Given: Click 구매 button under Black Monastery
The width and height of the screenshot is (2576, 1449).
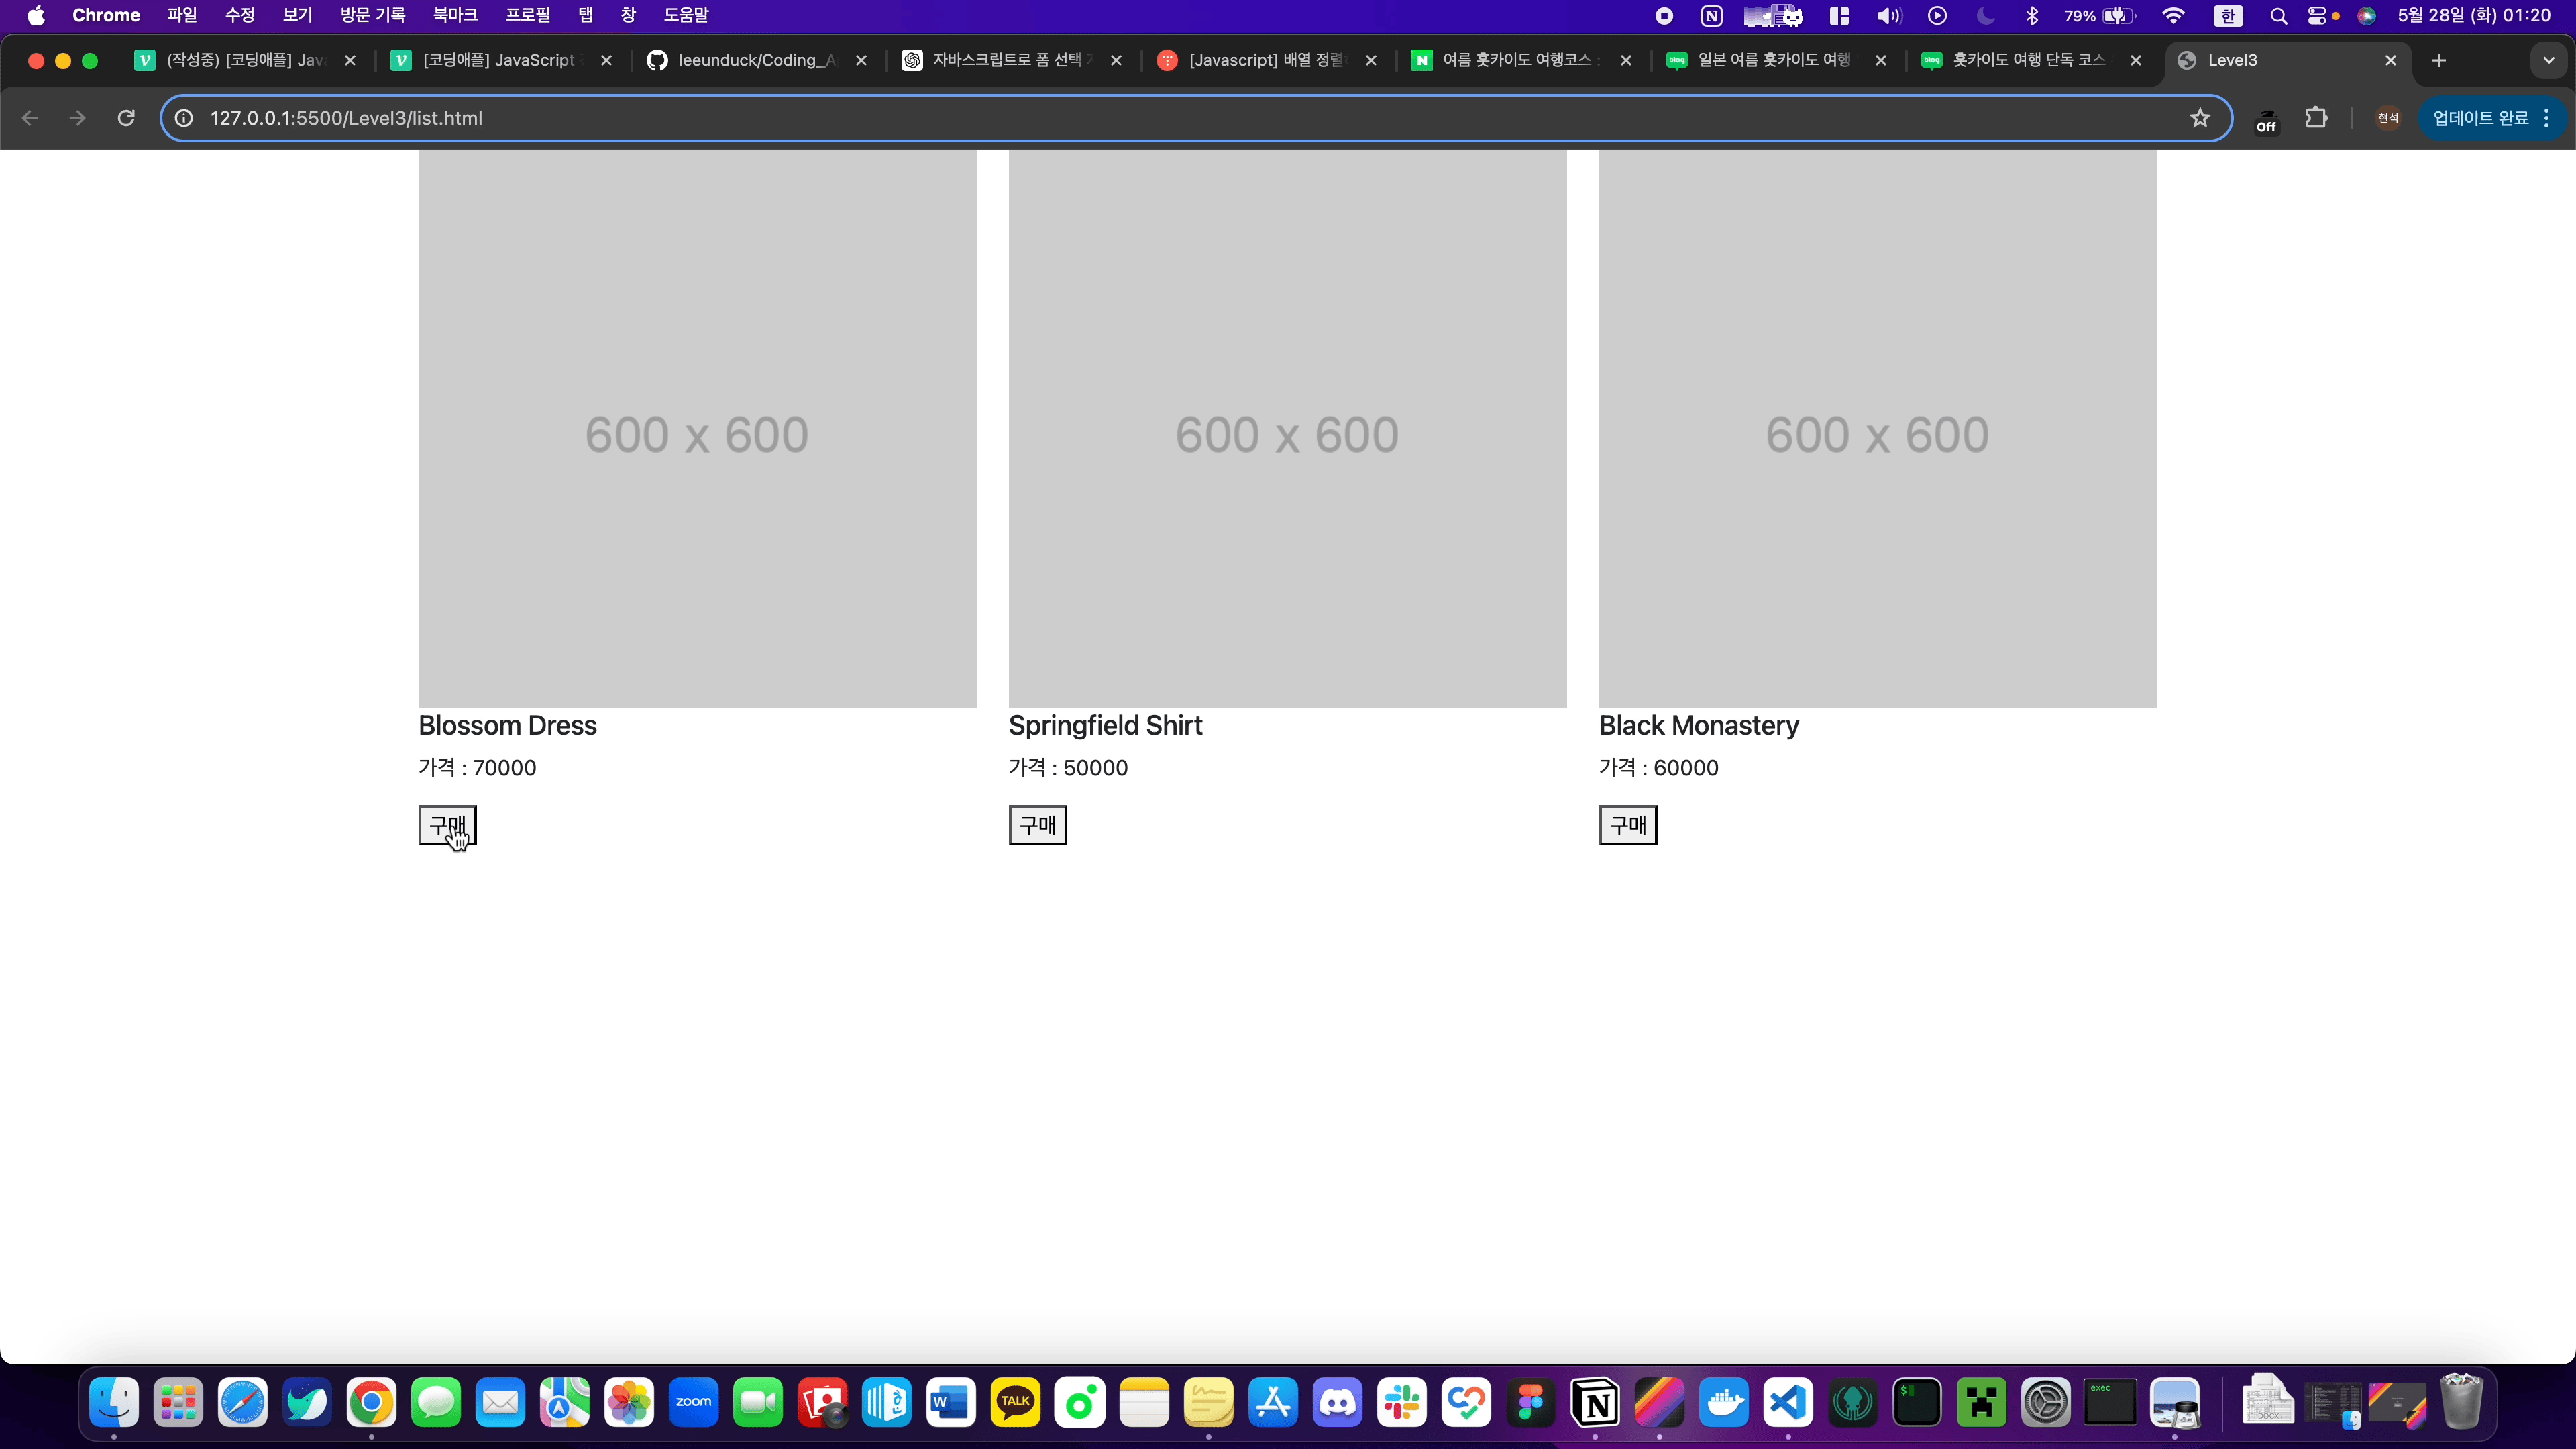Looking at the screenshot, I should tap(1627, 825).
